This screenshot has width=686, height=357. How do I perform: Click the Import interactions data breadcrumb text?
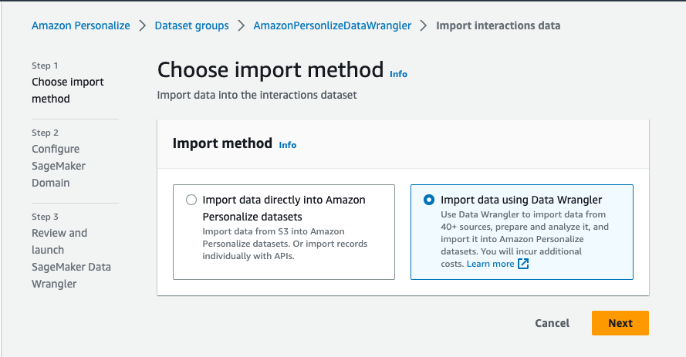click(x=498, y=25)
